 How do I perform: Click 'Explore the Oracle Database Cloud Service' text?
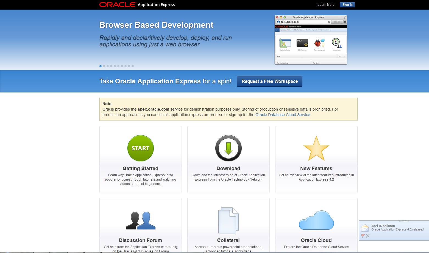[x=316, y=247]
